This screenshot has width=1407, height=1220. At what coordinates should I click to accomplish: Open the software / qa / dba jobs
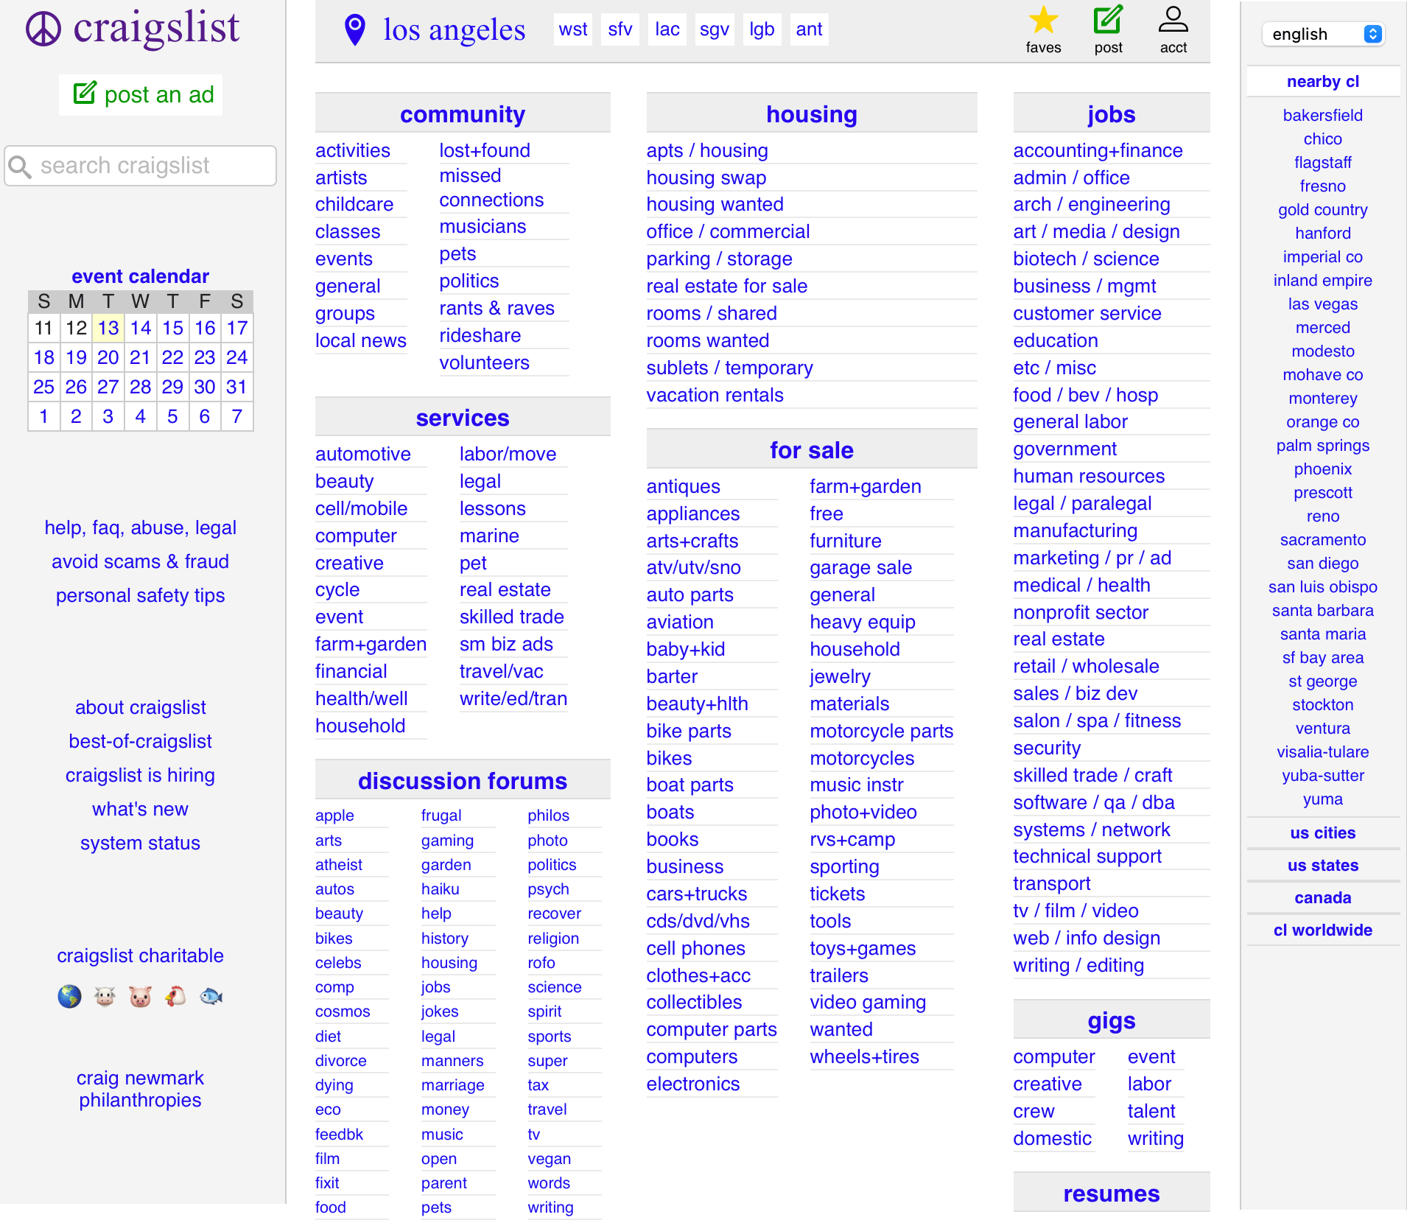coord(1094,803)
